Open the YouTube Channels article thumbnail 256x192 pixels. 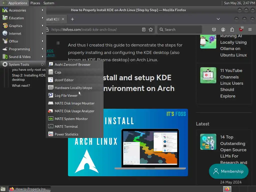tap(208, 75)
